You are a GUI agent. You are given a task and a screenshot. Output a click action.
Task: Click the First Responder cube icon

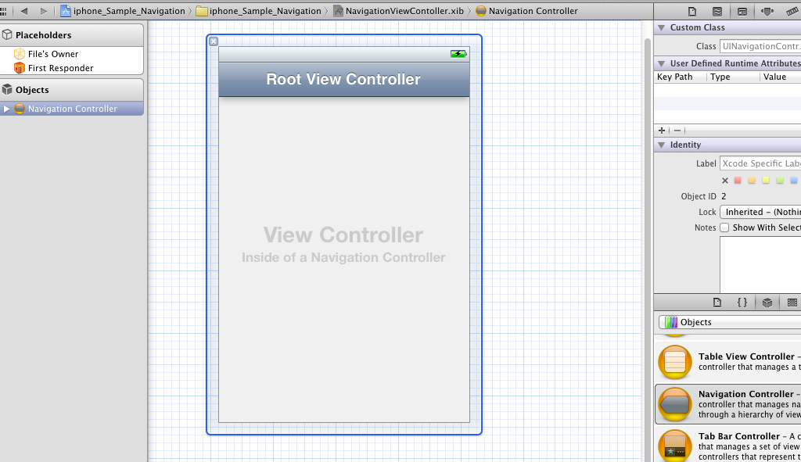(20, 68)
